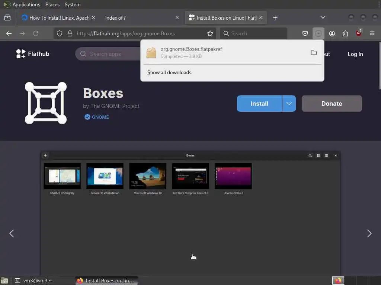
Task: Click Install Boxes on Lin... taskbar item
Action: 106,281
